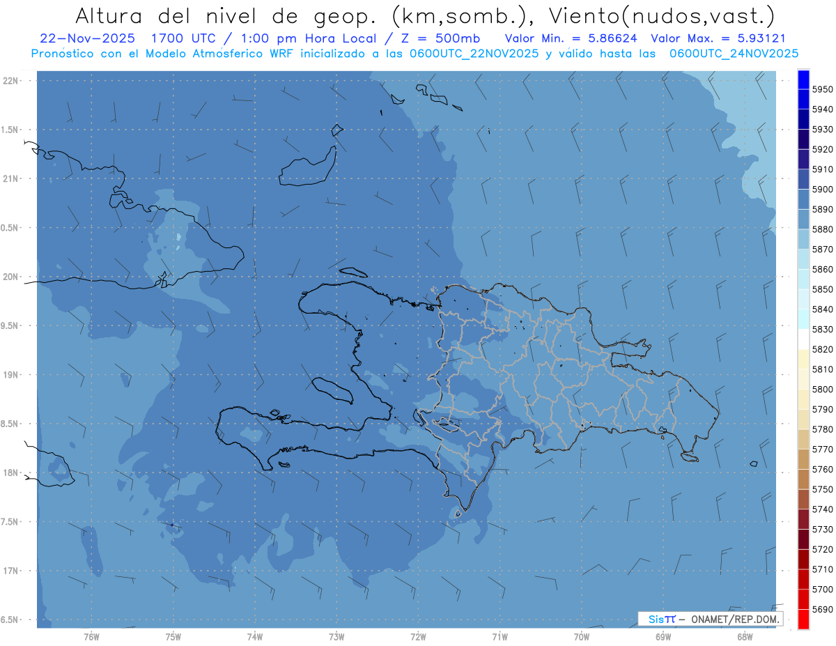Click the 5820 legend value
Image resolution: width=836 pixels, height=646 pixels.
(823, 349)
